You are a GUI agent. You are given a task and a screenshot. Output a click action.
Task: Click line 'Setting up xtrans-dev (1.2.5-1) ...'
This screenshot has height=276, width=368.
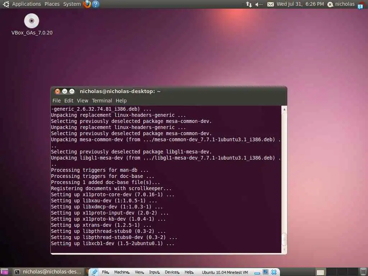(x=101, y=225)
